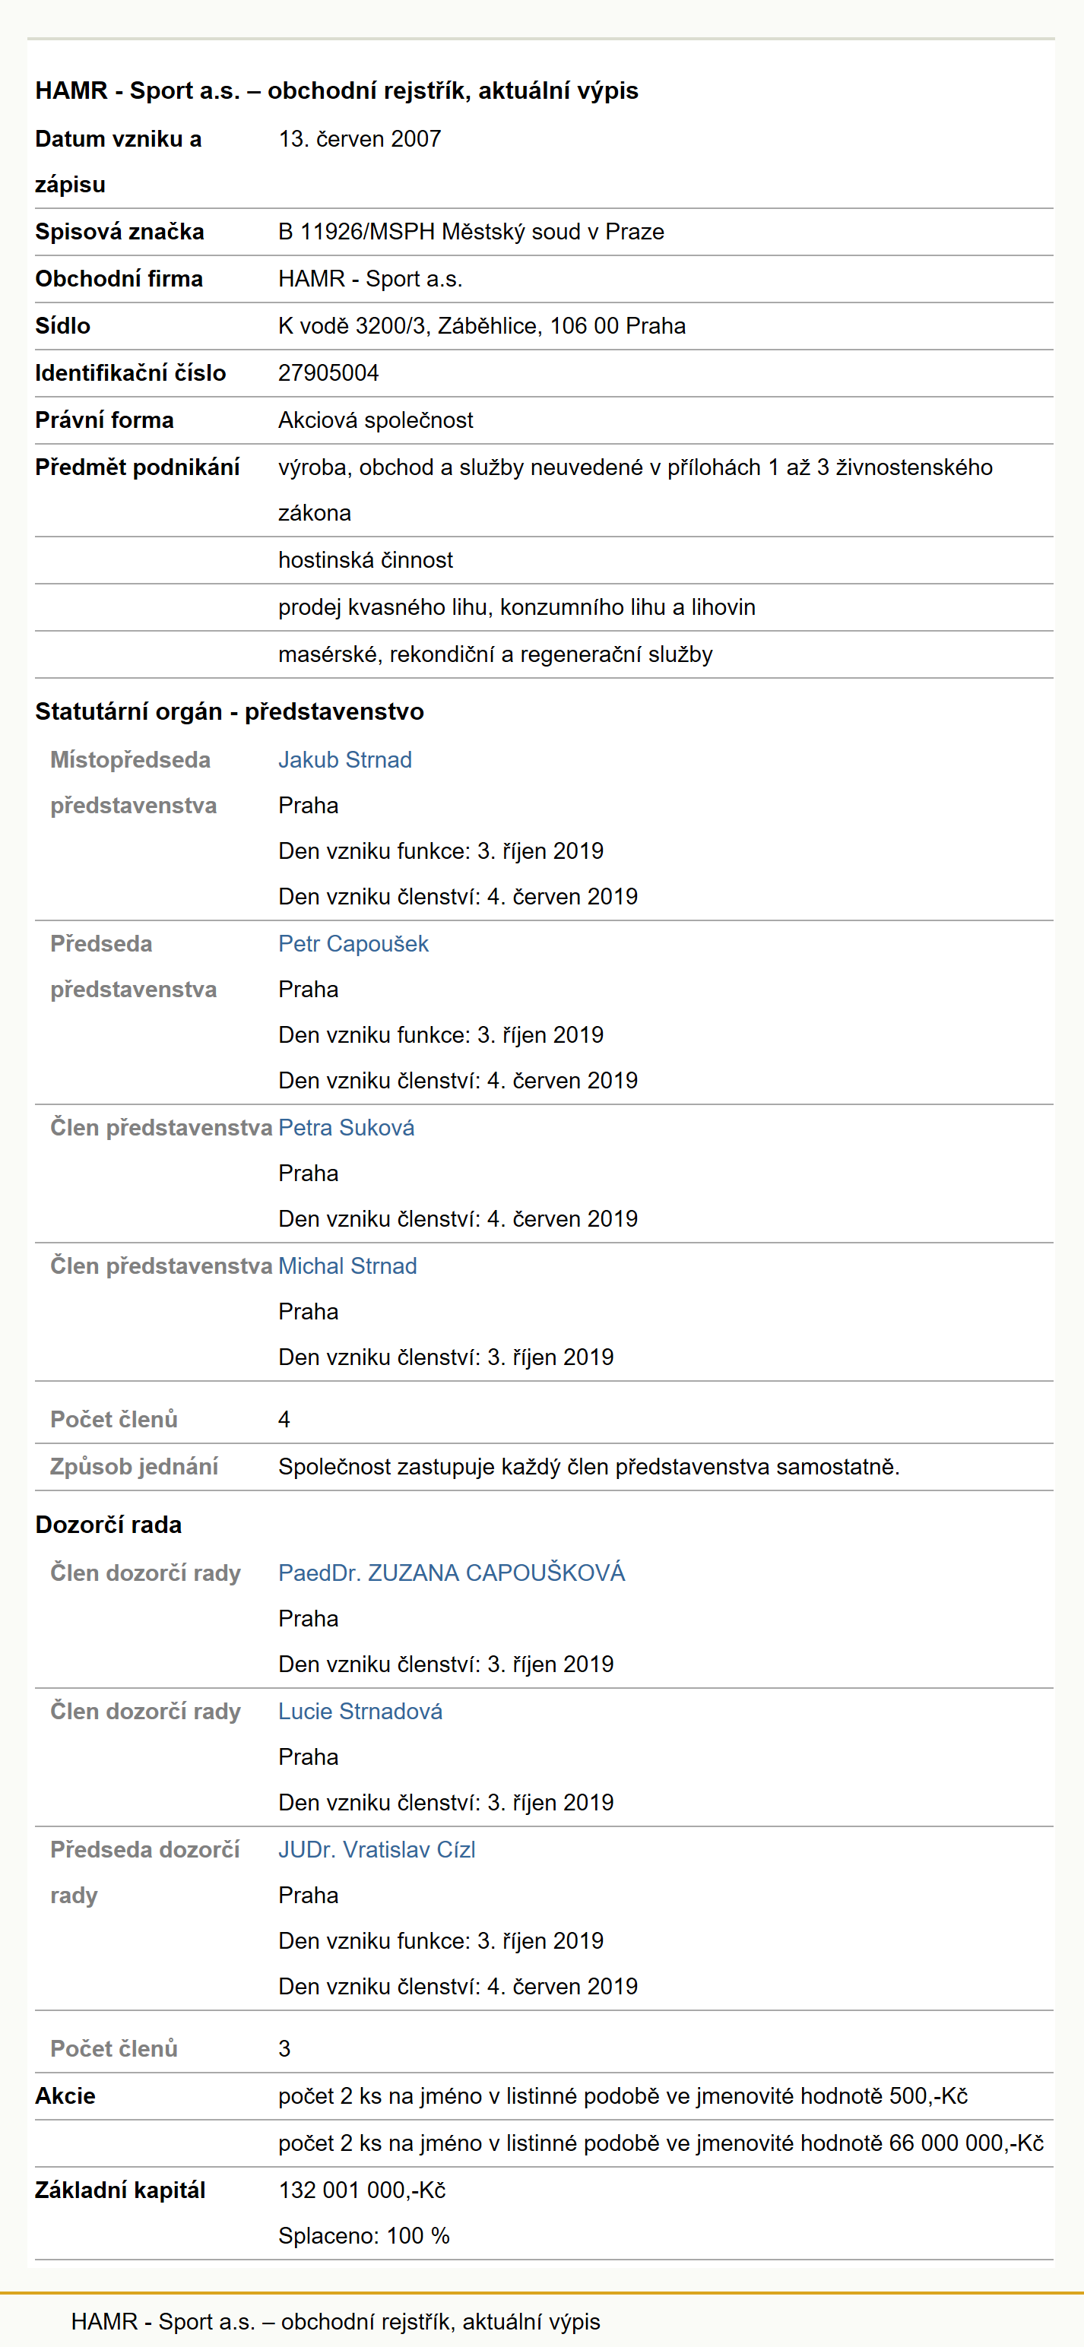
Task: Follow the Petra Suková link
Action: pyautogui.click(x=346, y=1128)
